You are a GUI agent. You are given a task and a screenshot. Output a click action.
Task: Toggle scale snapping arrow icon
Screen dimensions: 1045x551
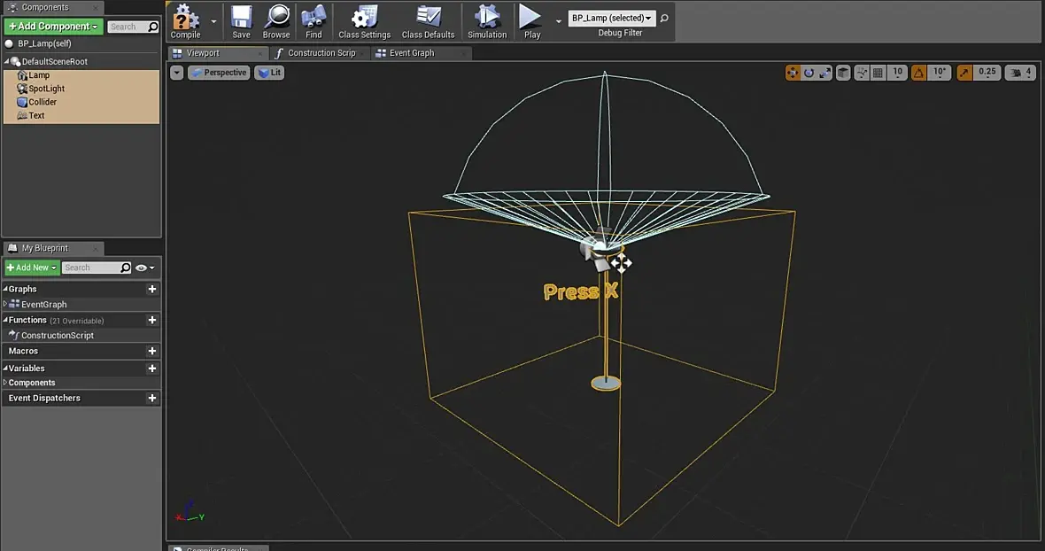point(964,73)
